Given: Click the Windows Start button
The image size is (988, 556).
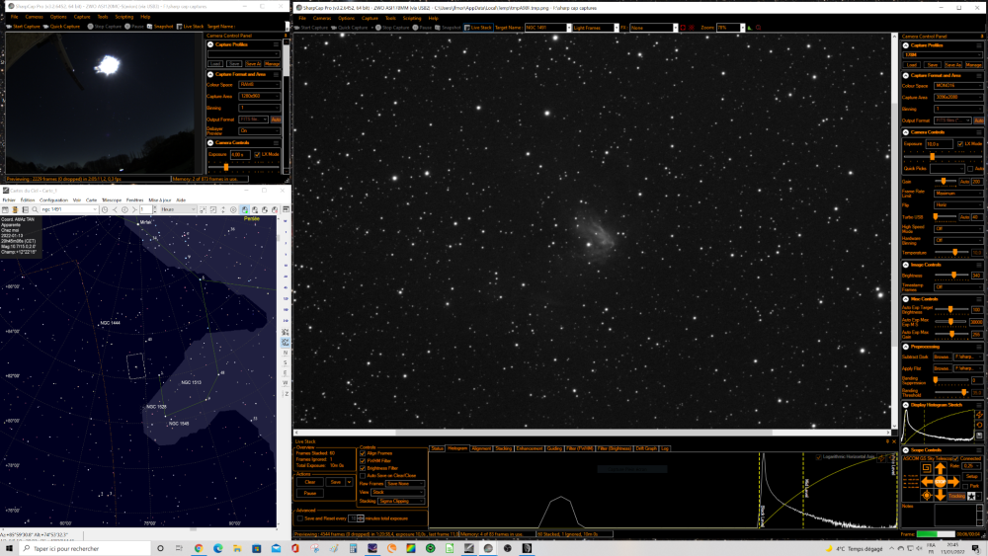Looking at the screenshot, I should (x=9, y=548).
